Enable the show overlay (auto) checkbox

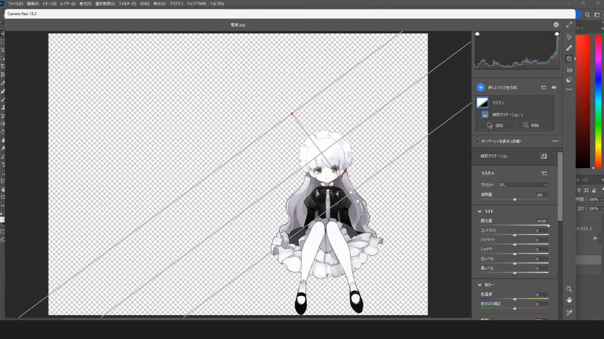tap(477, 141)
